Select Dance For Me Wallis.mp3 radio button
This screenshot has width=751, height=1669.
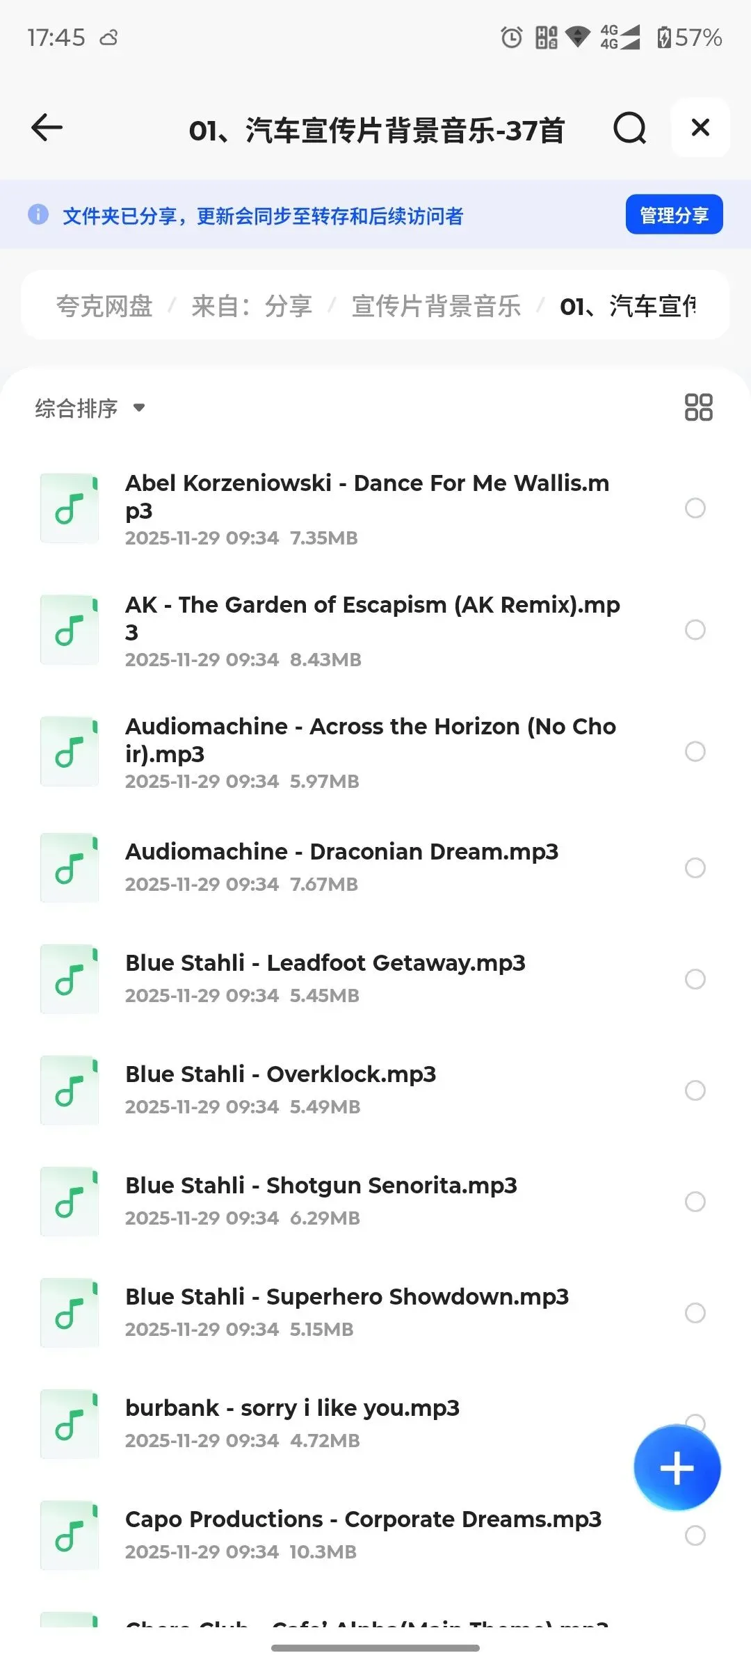coord(695,508)
